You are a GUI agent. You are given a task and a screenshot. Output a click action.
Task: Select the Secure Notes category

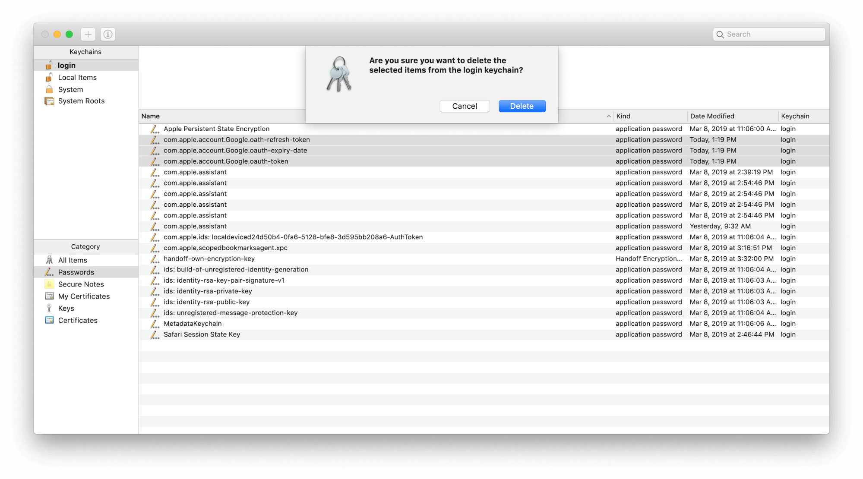[82, 284]
